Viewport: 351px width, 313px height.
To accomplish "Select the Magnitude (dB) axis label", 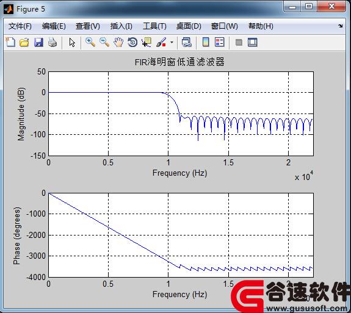I will click(21, 114).
